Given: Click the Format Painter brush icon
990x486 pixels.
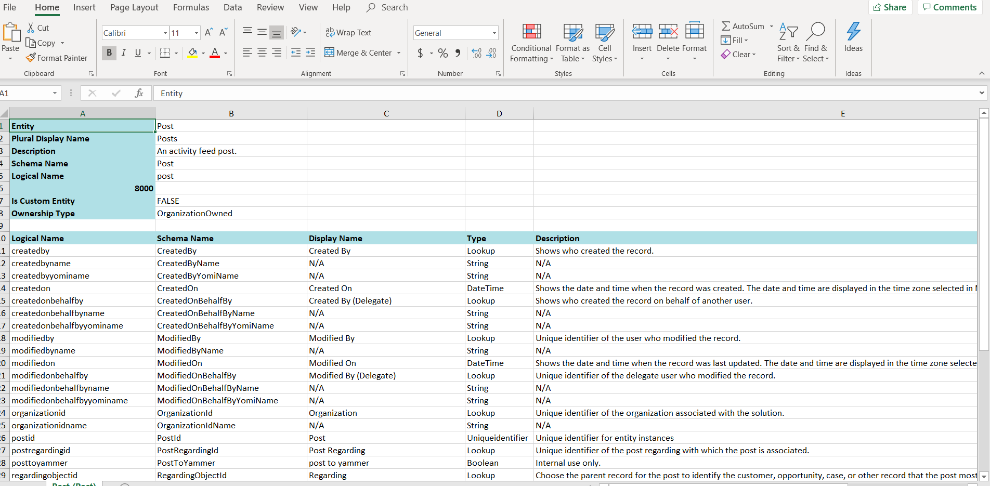Looking at the screenshot, I should click(x=31, y=58).
